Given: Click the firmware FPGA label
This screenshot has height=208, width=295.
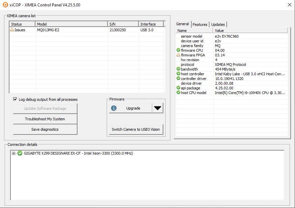Looking at the screenshot, I should tap(193, 55).
